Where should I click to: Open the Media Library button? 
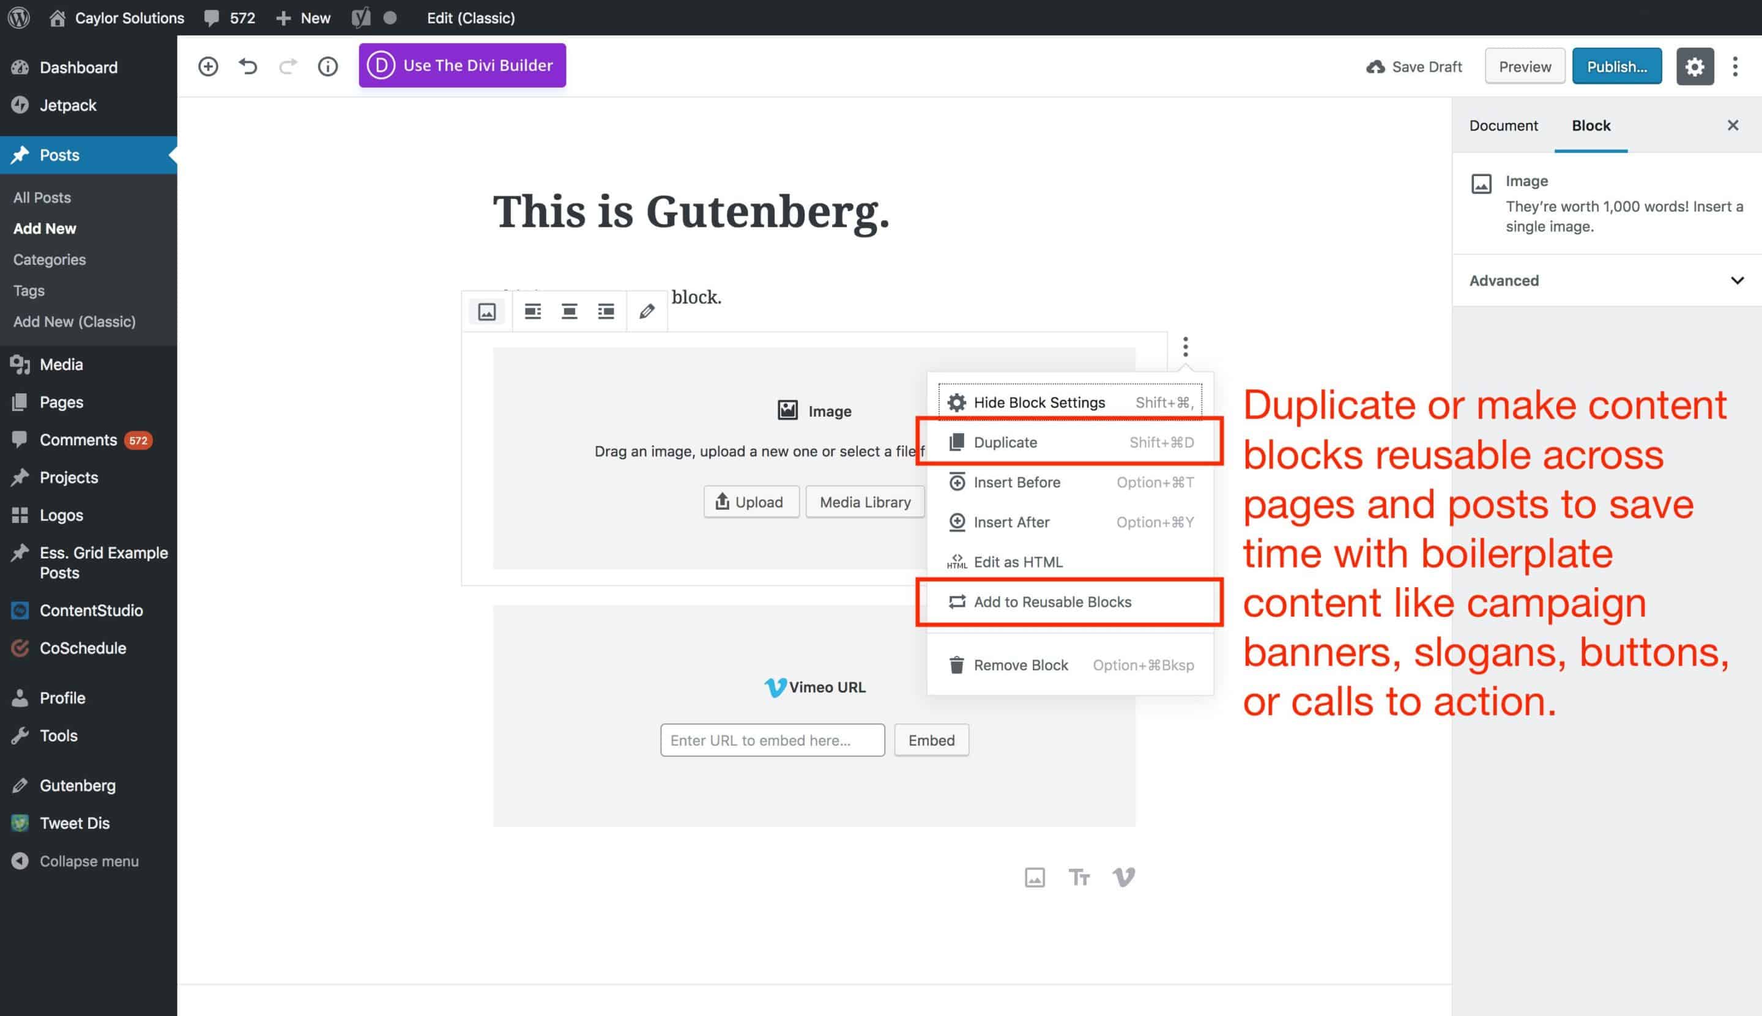point(865,502)
